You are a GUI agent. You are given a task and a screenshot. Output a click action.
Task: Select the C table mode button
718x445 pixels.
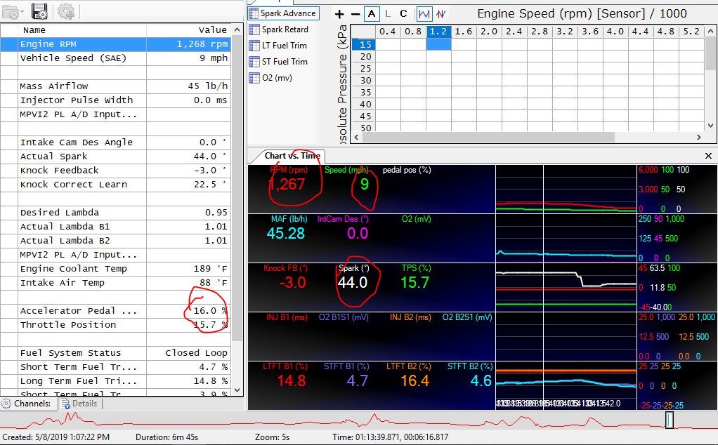point(403,14)
